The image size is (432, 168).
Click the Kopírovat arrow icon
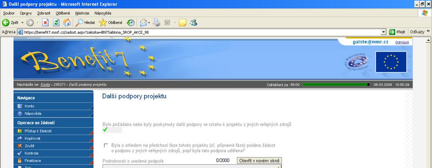coord(19,139)
